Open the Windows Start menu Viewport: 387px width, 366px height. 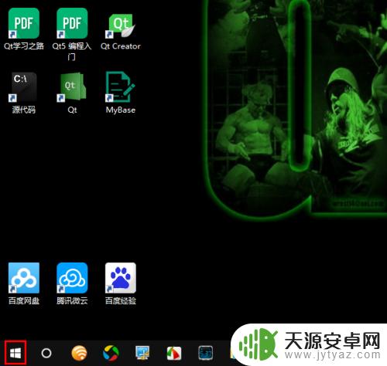click(15, 353)
